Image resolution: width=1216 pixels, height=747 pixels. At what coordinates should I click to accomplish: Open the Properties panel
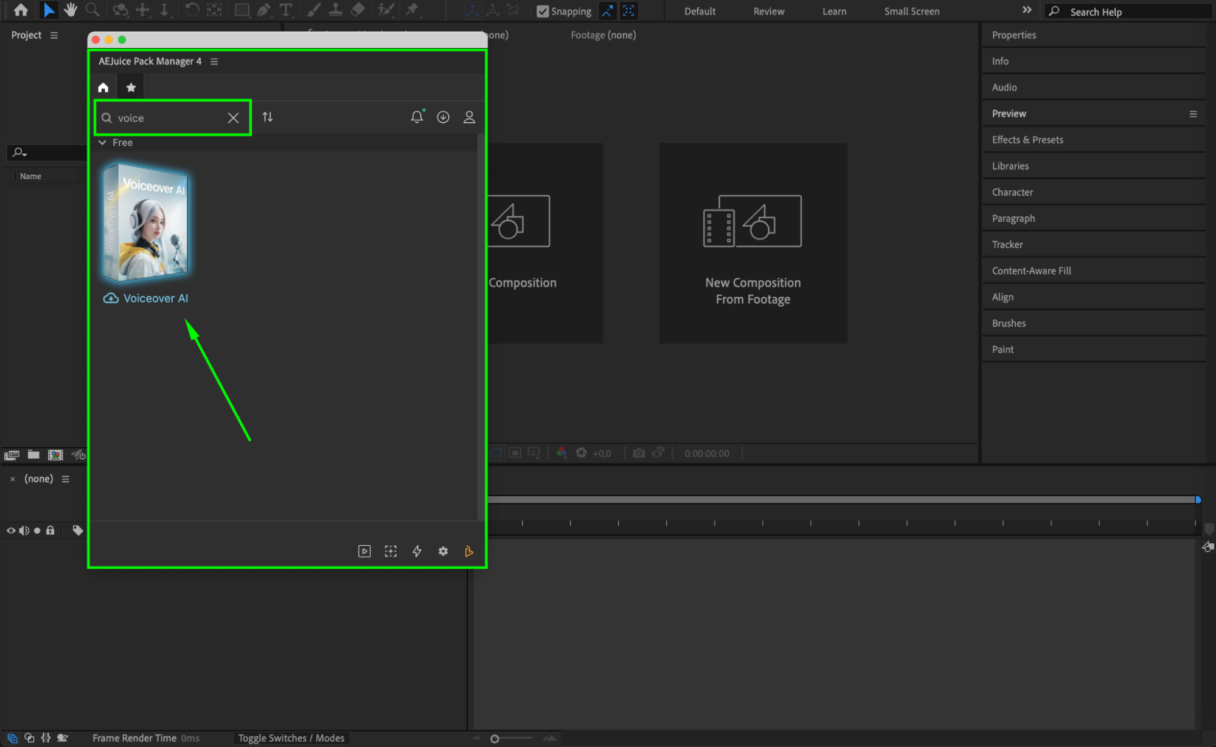pyautogui.click(x=1013, y=35)
